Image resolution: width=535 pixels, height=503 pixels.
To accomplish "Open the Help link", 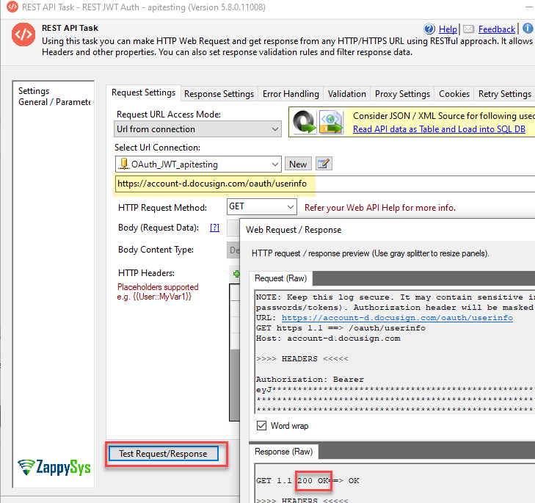I will (x=448, y=29).
